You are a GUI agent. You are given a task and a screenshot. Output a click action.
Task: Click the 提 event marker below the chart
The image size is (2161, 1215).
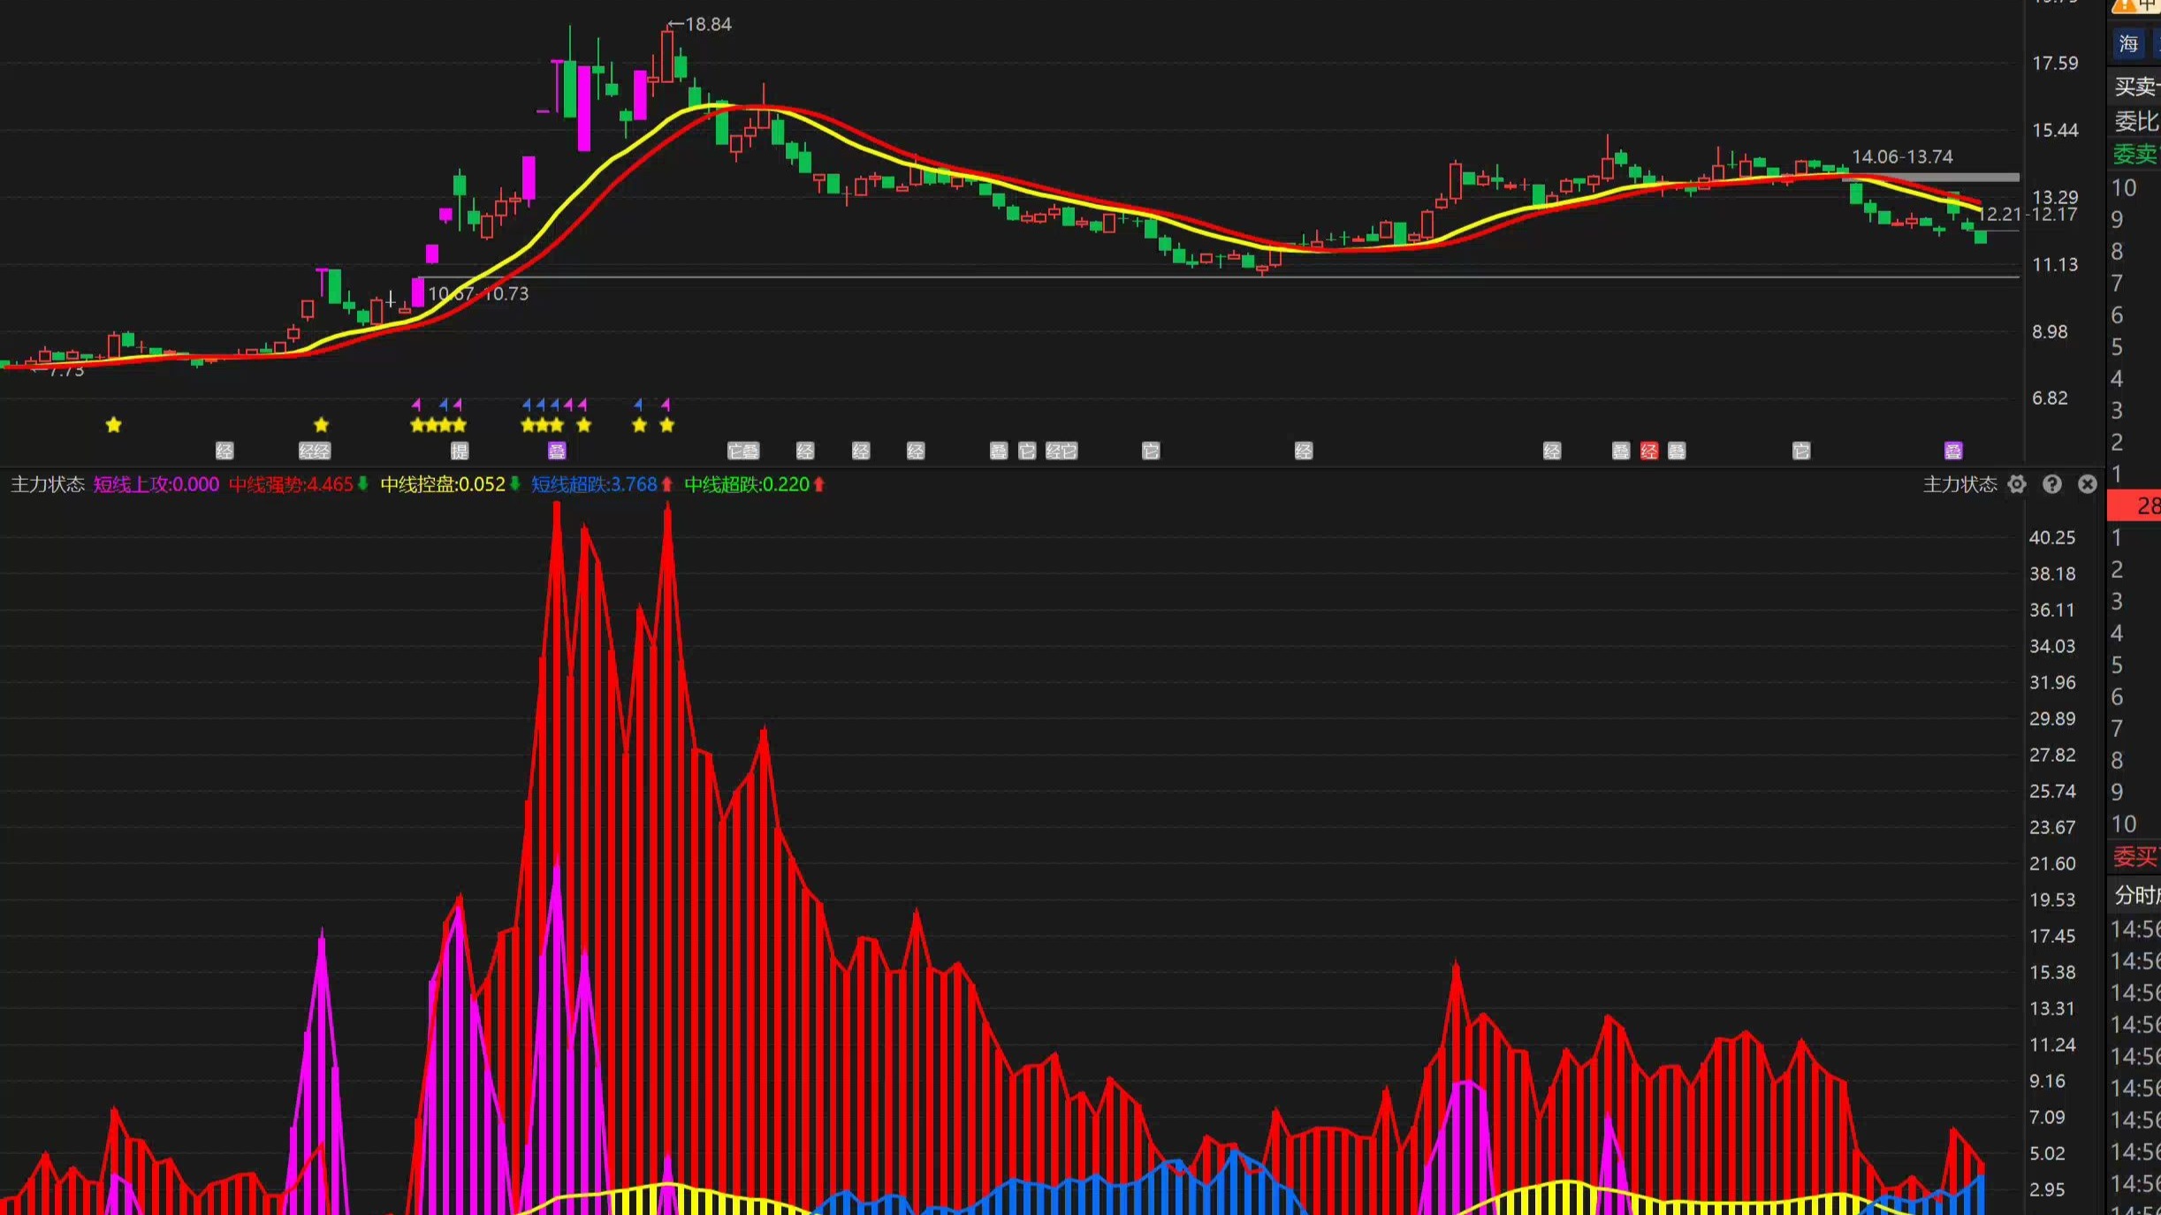point(460,452)
